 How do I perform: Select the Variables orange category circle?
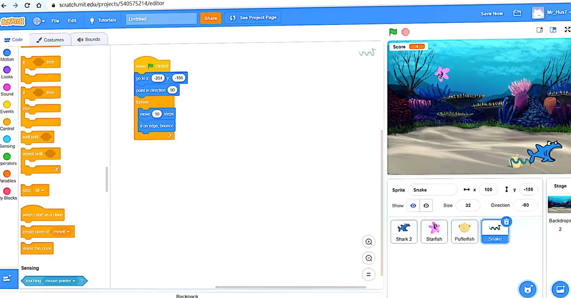coord(7,174)
